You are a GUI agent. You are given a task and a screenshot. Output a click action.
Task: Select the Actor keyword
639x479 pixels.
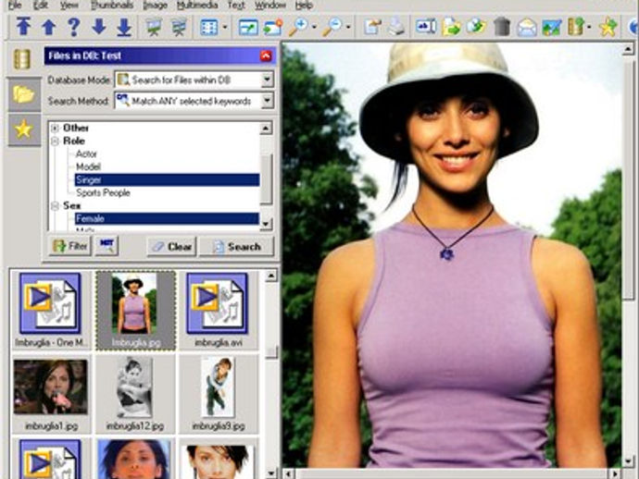86,154
